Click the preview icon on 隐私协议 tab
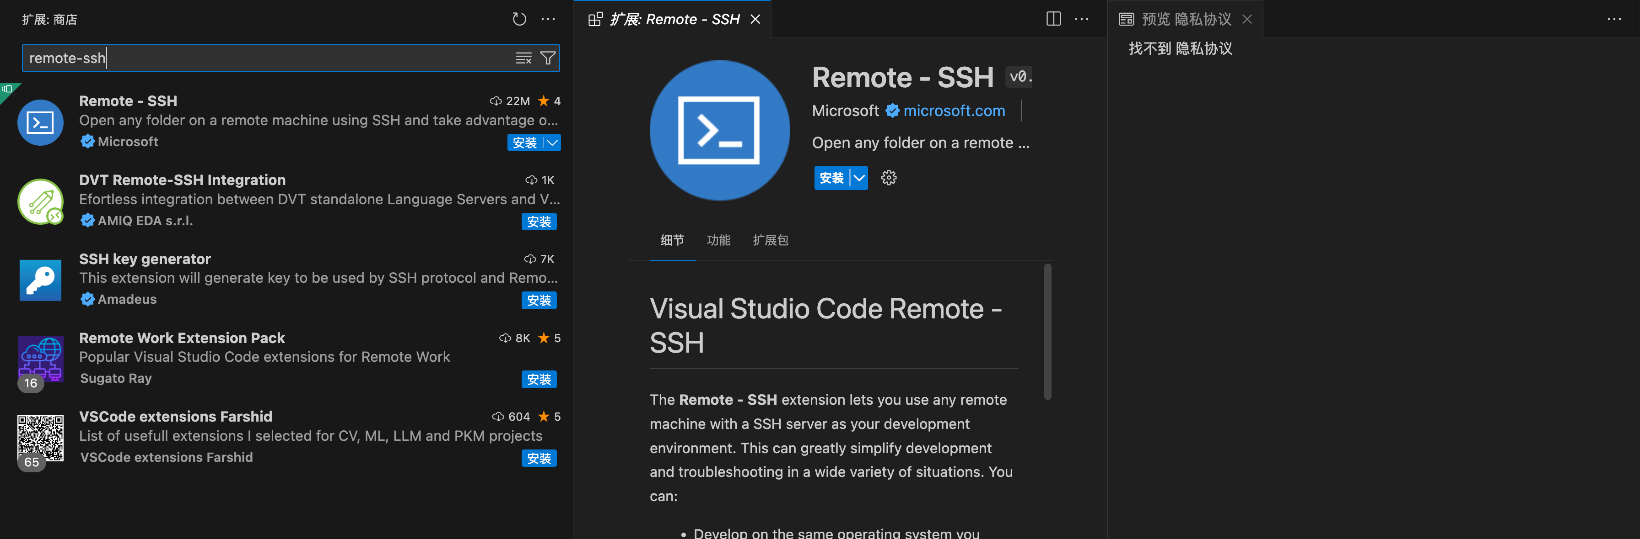 (x=1126, y=19)
